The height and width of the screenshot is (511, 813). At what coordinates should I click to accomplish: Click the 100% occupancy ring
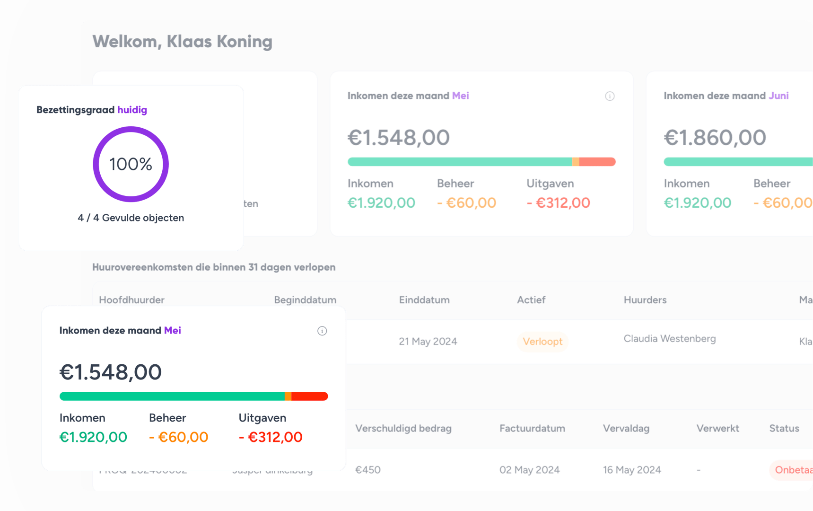(131, 164)
